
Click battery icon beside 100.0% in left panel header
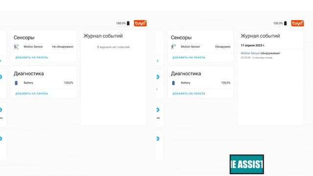(128, 23)
